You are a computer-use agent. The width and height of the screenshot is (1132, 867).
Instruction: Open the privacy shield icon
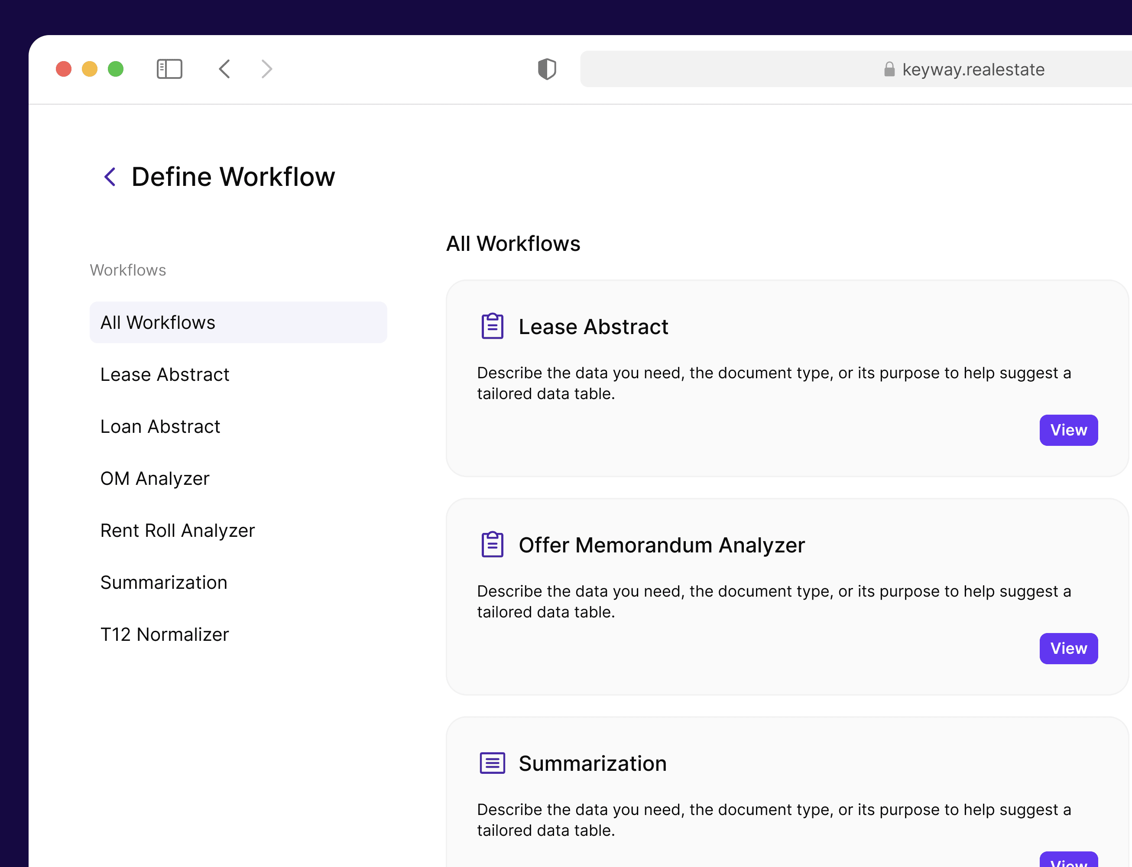[547, 68]
